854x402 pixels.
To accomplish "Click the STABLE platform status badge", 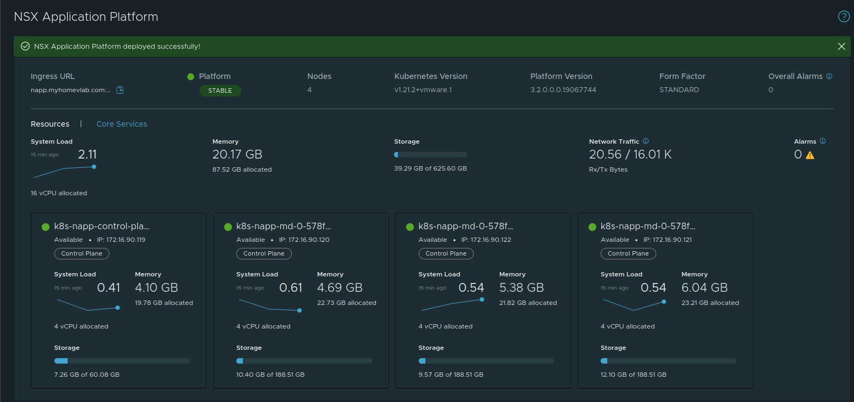I will coord(220,90).
